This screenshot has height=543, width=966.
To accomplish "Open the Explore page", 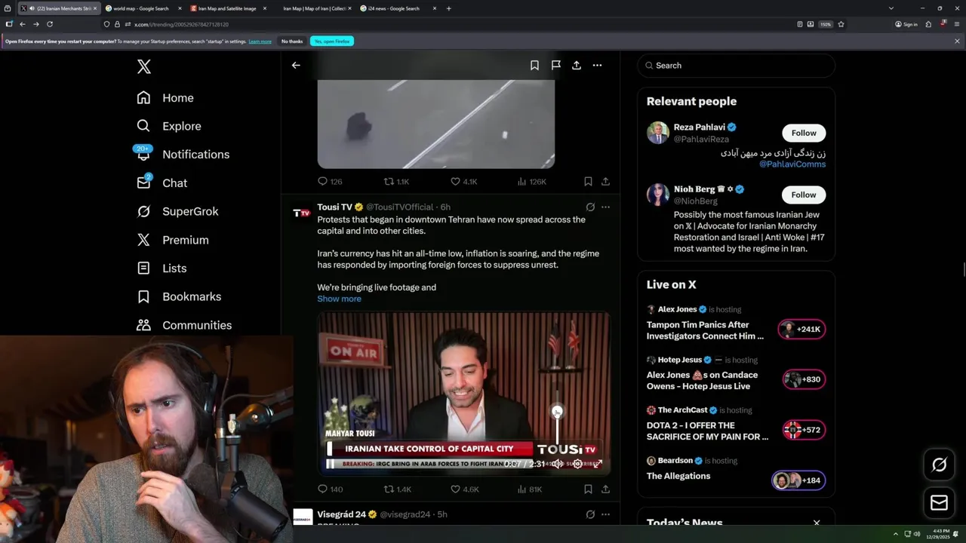I will point(169,126).
